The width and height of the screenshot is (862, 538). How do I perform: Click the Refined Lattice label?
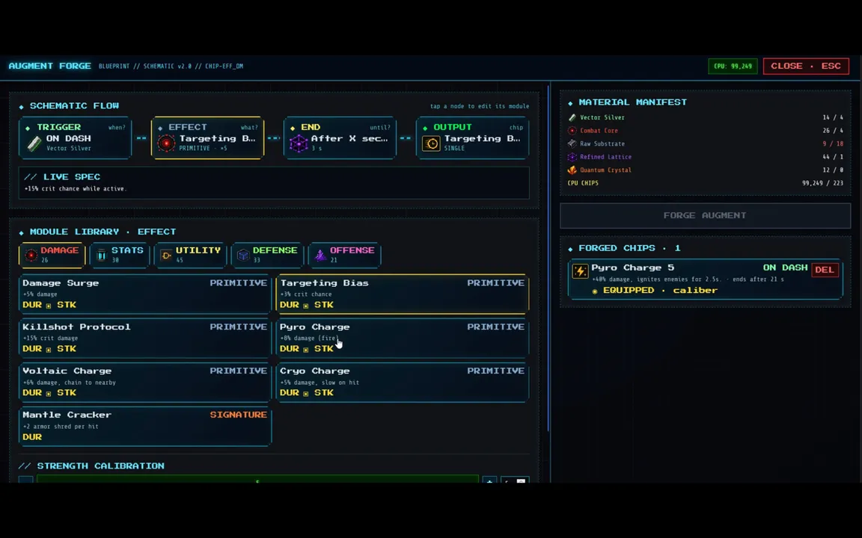tap(606, 157)
